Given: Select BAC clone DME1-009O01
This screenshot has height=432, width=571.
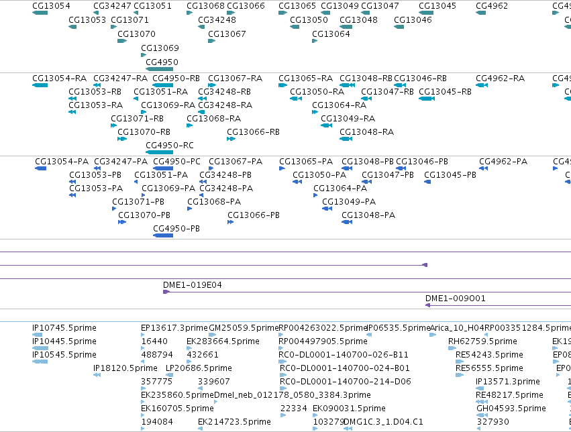Looking at the screenshot, I should 498,305.
